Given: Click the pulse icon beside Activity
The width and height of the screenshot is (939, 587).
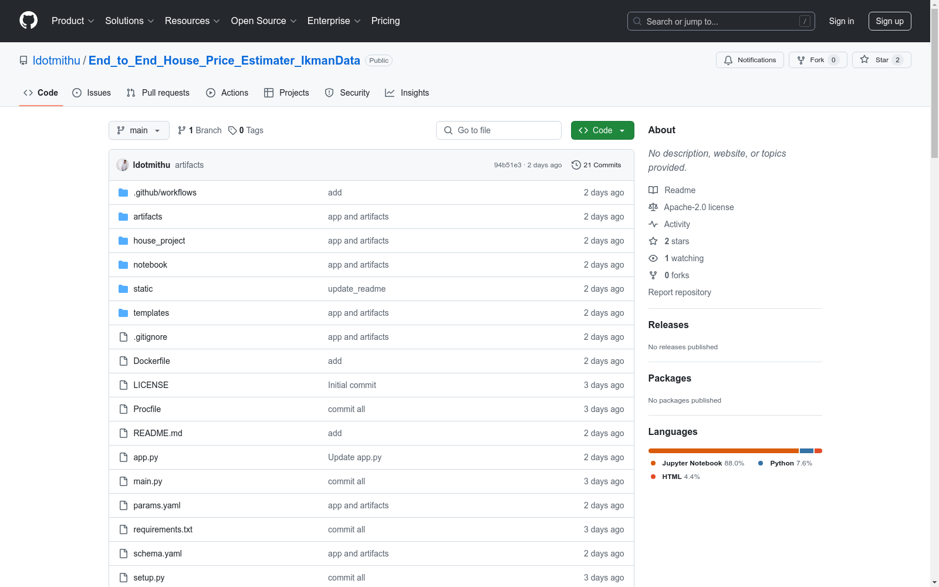Looking at the screenshot, I should pyautogui.click(x=653, y=224).
